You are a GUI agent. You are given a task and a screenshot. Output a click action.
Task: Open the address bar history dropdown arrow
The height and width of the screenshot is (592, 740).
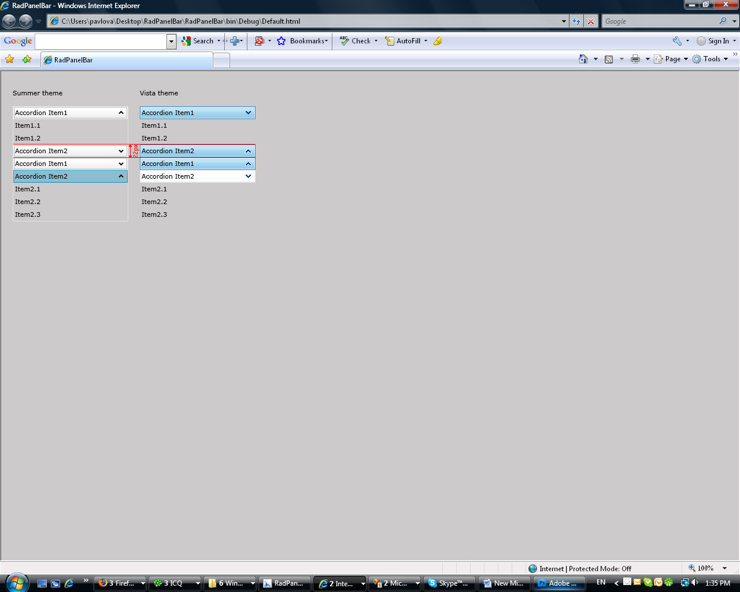564,21
